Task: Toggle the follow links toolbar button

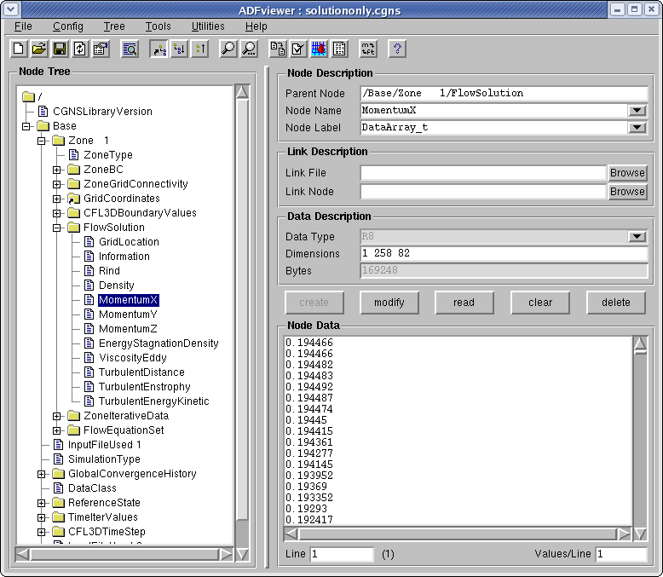Action: tap(159, 49)
